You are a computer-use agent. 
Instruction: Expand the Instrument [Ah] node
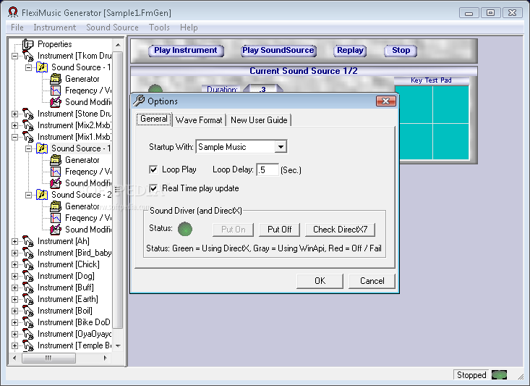pyautogui.click(x=14, y=241)
